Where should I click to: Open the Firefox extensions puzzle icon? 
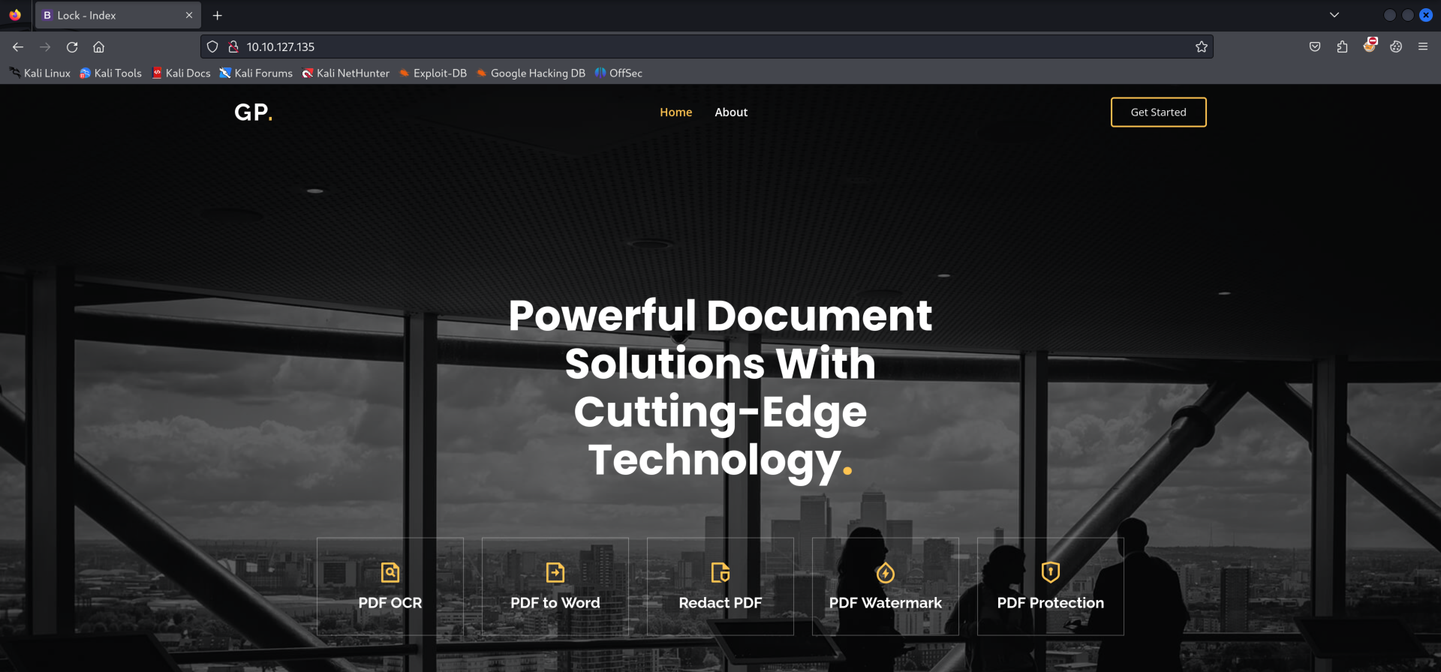click(1342, 47)
